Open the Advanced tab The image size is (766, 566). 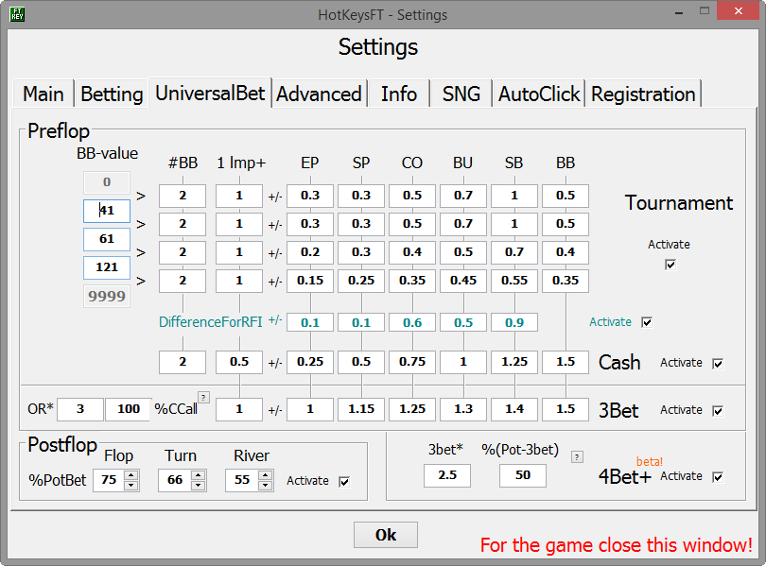pyautogui.click(x=319, y=94)
